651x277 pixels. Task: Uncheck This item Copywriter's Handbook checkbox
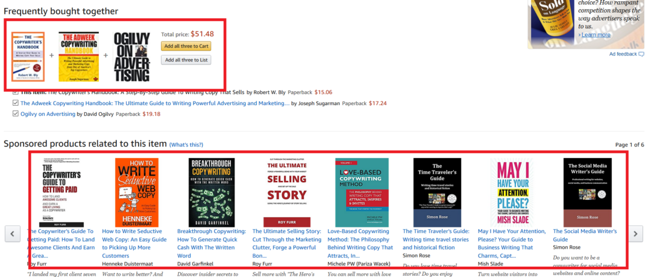(15, 92)
